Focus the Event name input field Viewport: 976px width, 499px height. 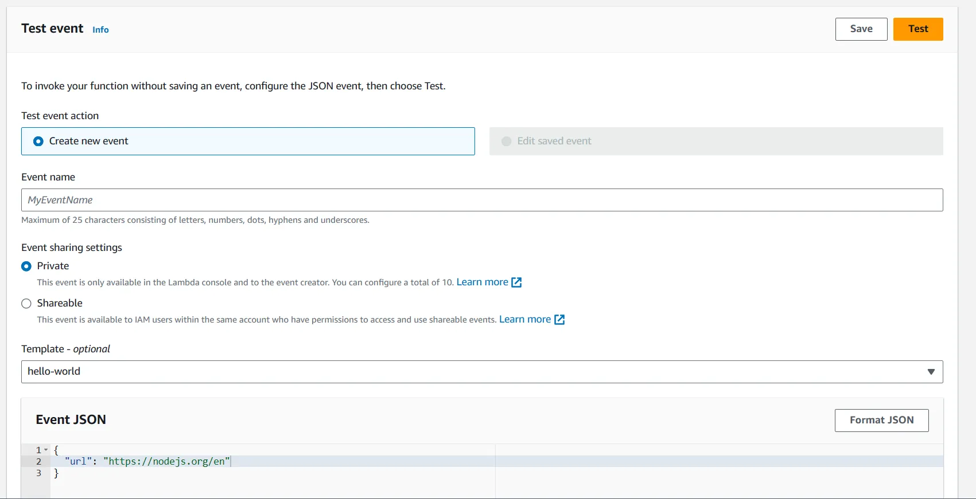coord(482,200)
